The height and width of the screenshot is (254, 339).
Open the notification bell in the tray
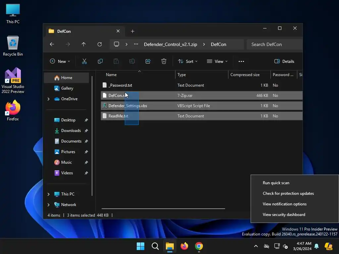tap(316, 246)
